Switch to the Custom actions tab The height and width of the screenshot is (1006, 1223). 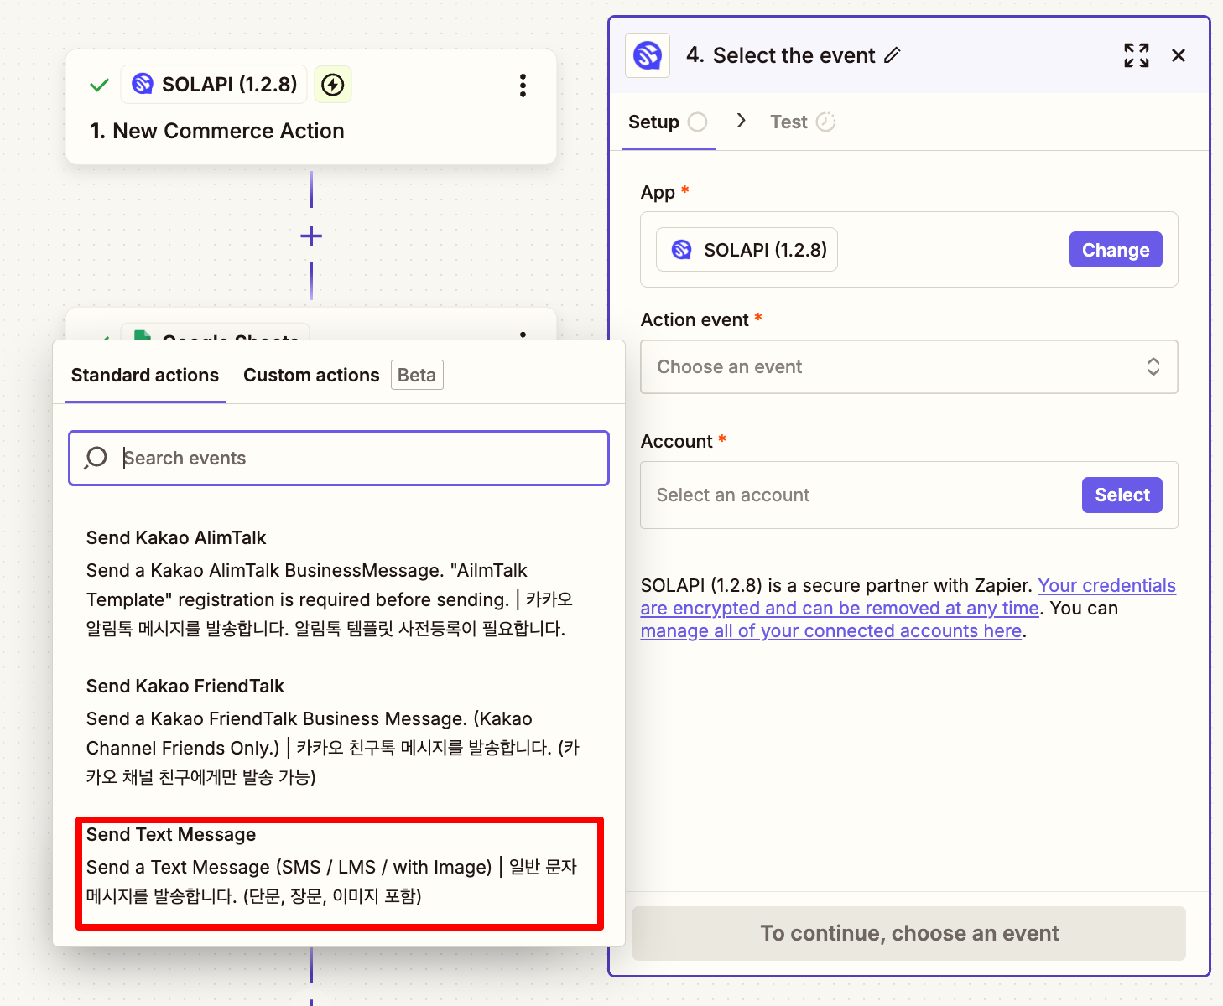311,375
